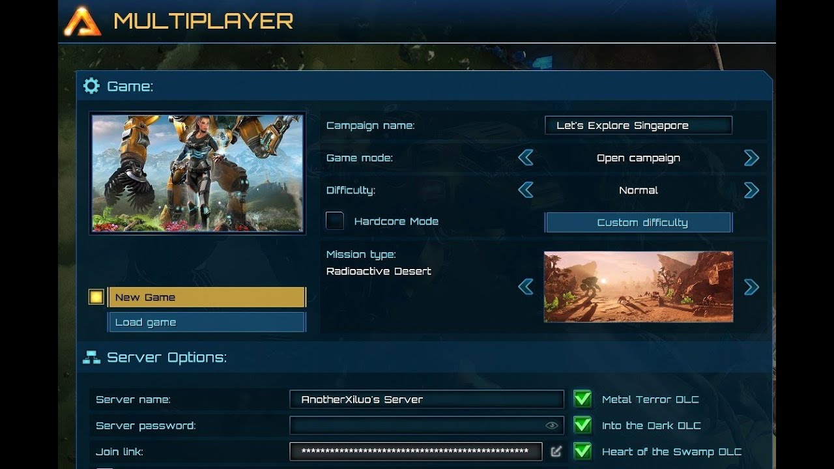834x469 pixels.
Task: Show the previous mission type
Action: pyautogui.click(x=526, y=287)
